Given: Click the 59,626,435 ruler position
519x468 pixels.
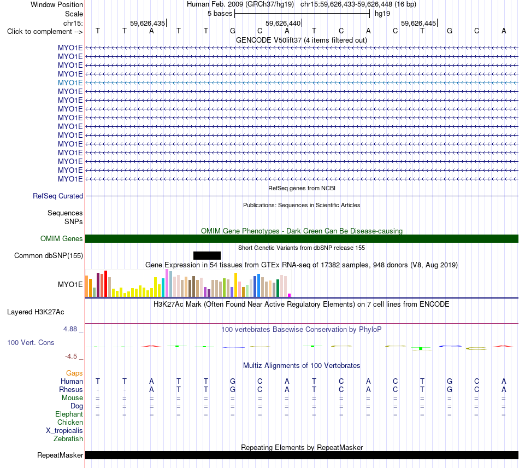Looking at the screenshot, I should (148, 23).
